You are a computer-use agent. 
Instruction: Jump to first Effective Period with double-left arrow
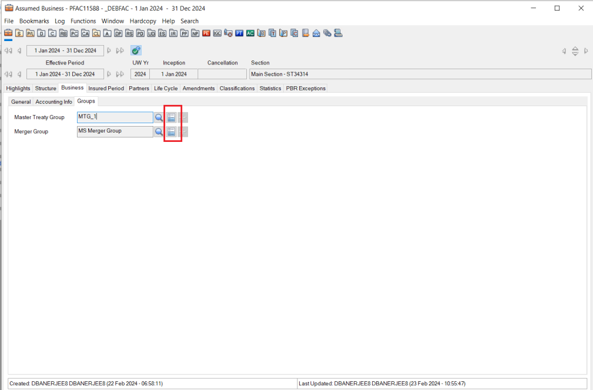(8, 74)
